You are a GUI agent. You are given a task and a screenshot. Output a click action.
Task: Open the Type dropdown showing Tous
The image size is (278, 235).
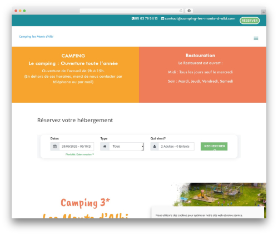click(x=127, y=146)
